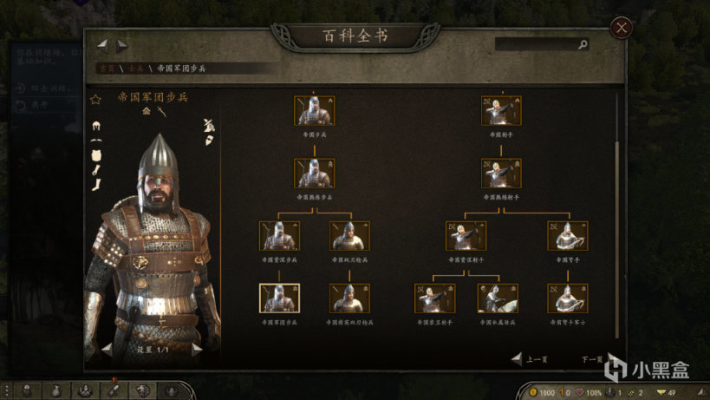This screenshot has height=400, width=710.
Task: Click the shield weapon icon beside the portrait
Action: point(209,141)
